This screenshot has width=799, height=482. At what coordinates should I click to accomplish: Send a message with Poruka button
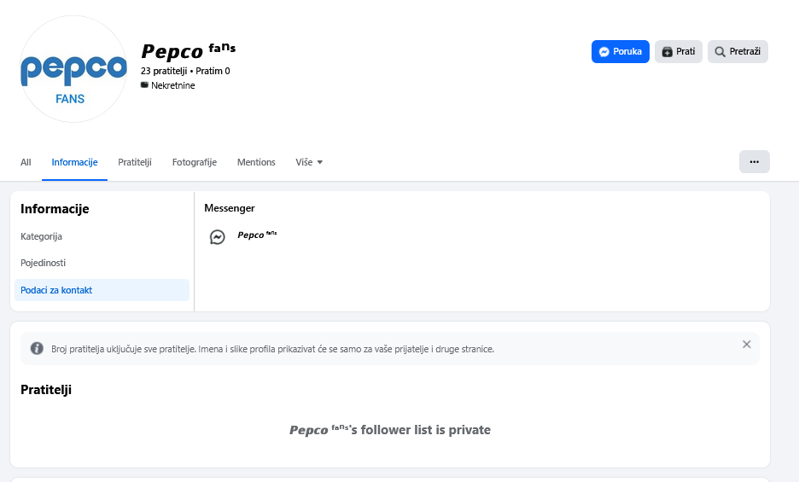[x=621, y=51]
